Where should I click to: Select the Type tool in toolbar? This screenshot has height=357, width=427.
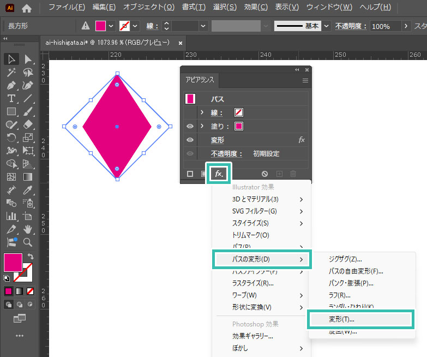[x=11, y=98]
